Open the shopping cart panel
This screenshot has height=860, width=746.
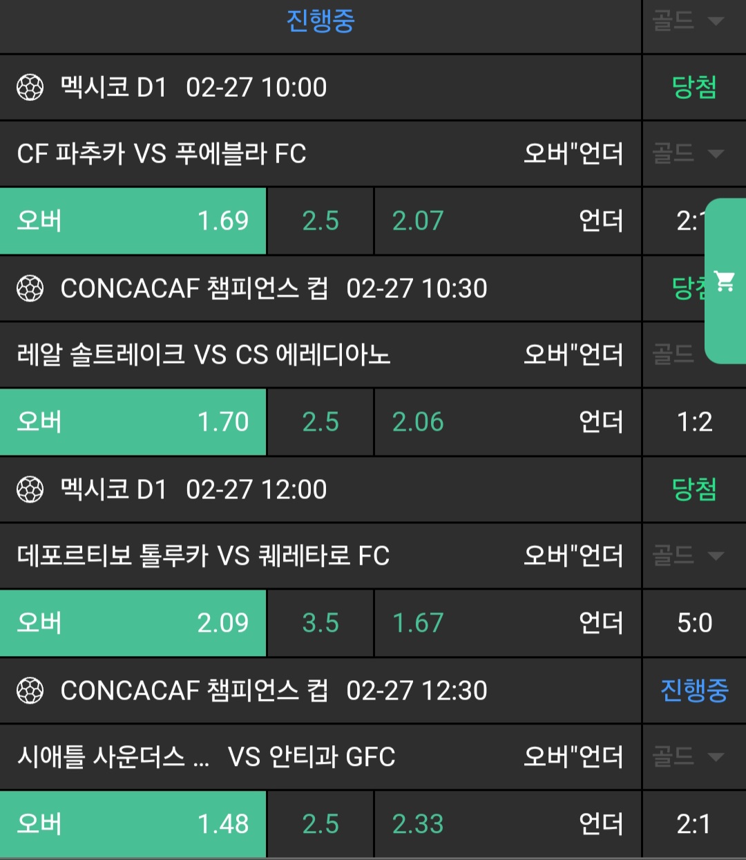tap(725, 281)
